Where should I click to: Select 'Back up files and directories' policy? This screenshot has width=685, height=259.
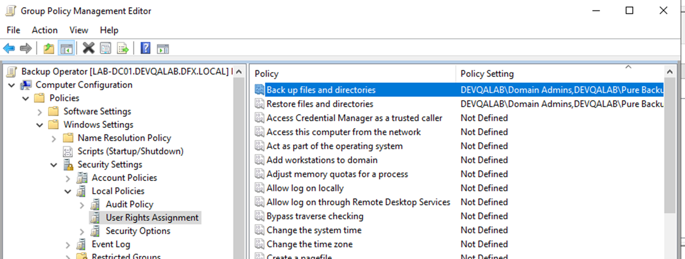(x=321, y=90)
